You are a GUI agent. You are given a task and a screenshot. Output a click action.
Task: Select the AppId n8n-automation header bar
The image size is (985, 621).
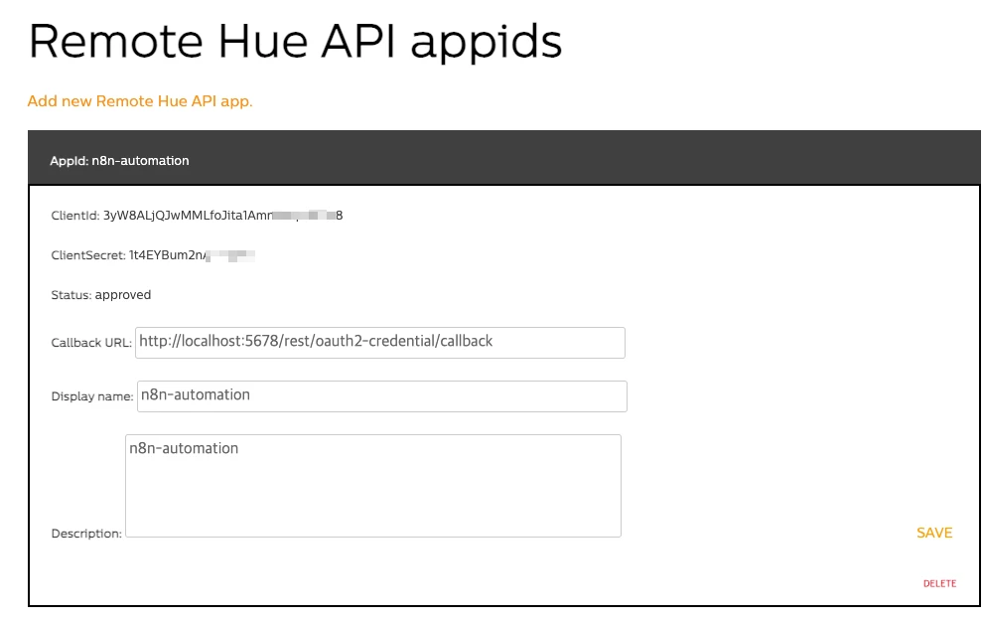504,160
